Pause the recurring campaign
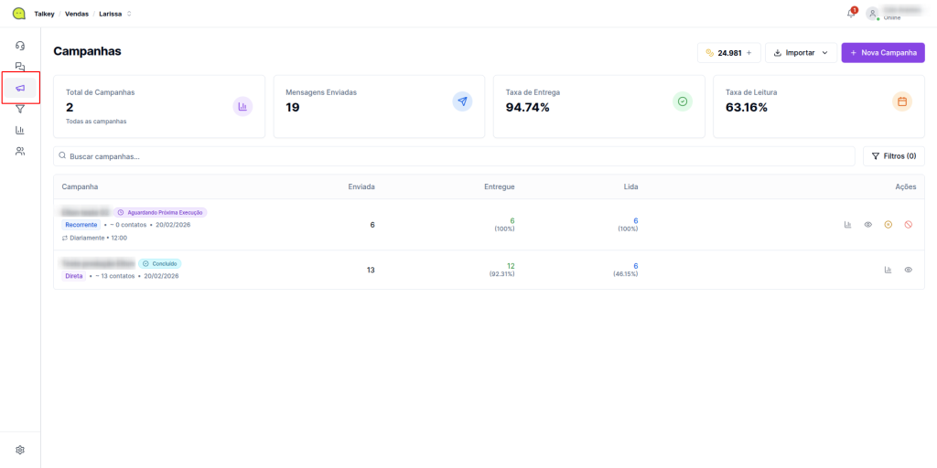The image size is (937, 468). click(888, 225)
